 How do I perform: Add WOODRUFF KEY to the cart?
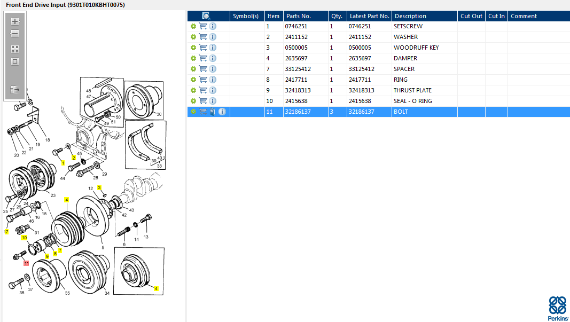pos(203,48)
